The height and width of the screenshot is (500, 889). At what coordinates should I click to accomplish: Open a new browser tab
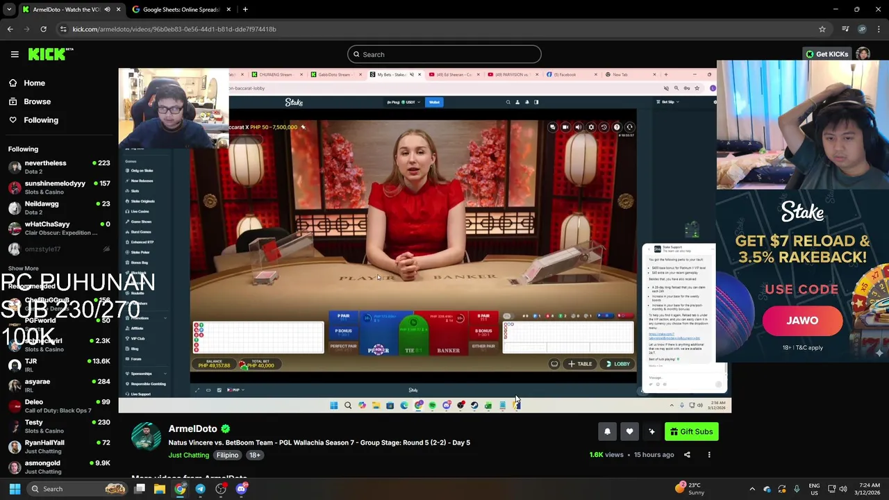[x=245, y=10]
